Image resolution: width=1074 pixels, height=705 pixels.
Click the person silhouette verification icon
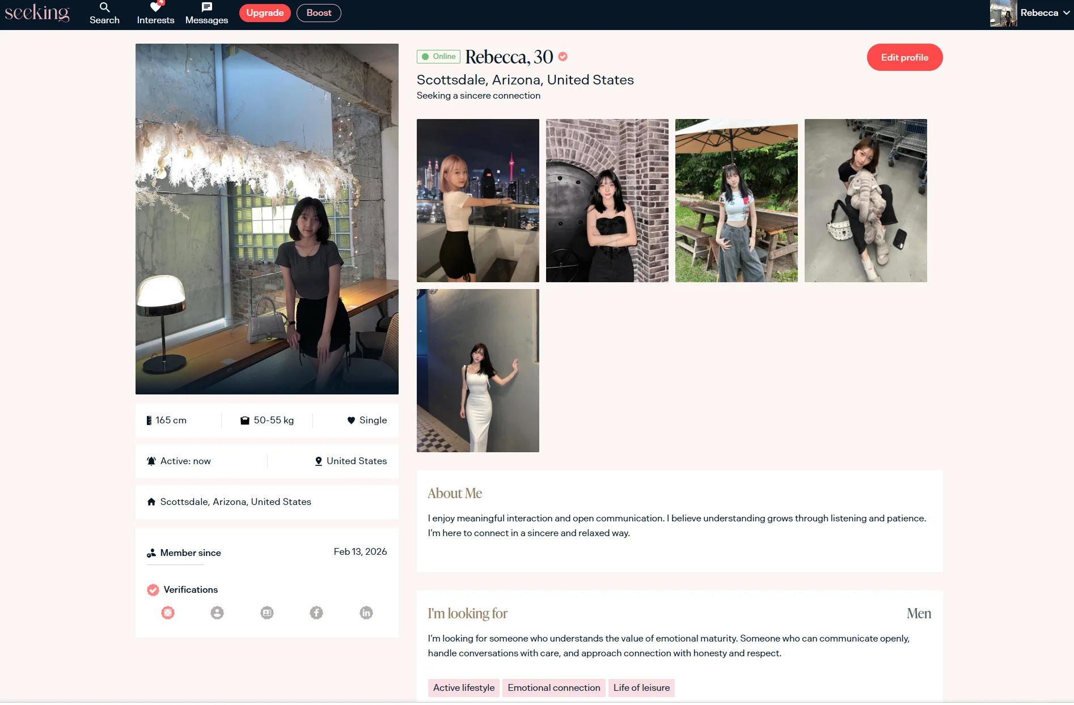point(217,613)
